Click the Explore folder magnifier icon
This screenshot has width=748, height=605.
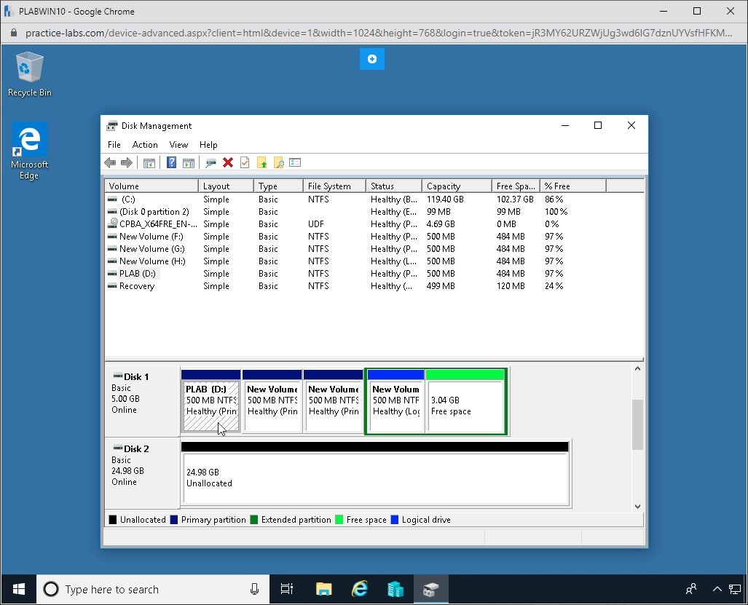coord(279,163)
